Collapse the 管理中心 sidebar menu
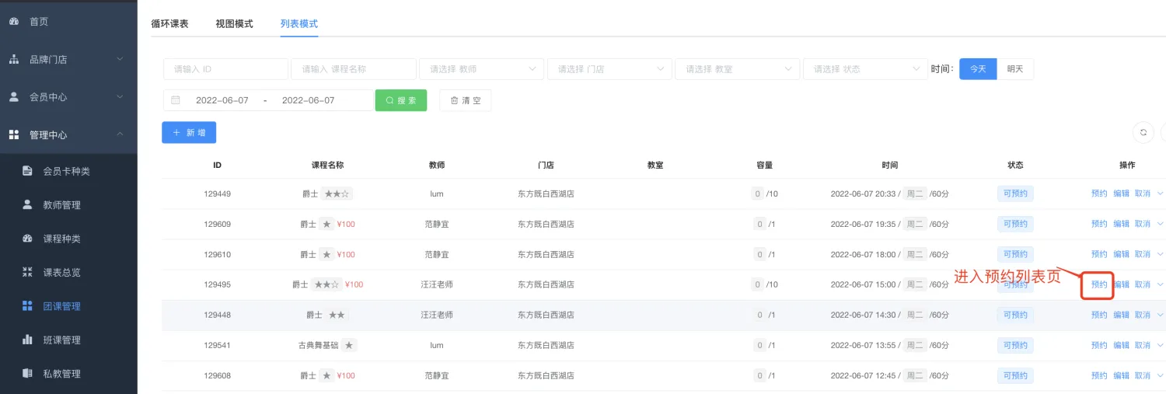1166x394 pixels. (x=68, y=135)
